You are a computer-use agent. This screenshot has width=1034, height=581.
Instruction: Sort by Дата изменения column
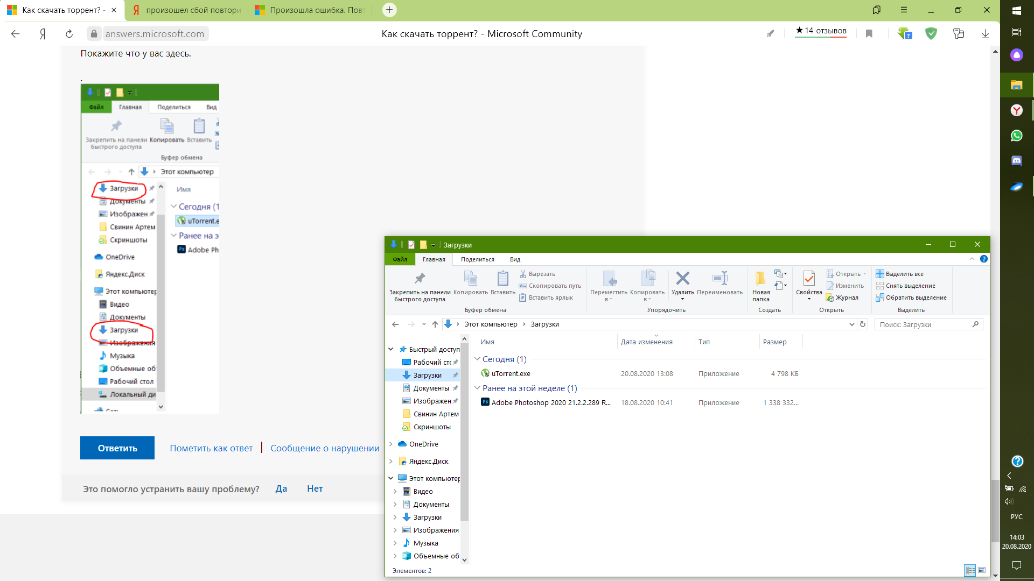[646, 342]
